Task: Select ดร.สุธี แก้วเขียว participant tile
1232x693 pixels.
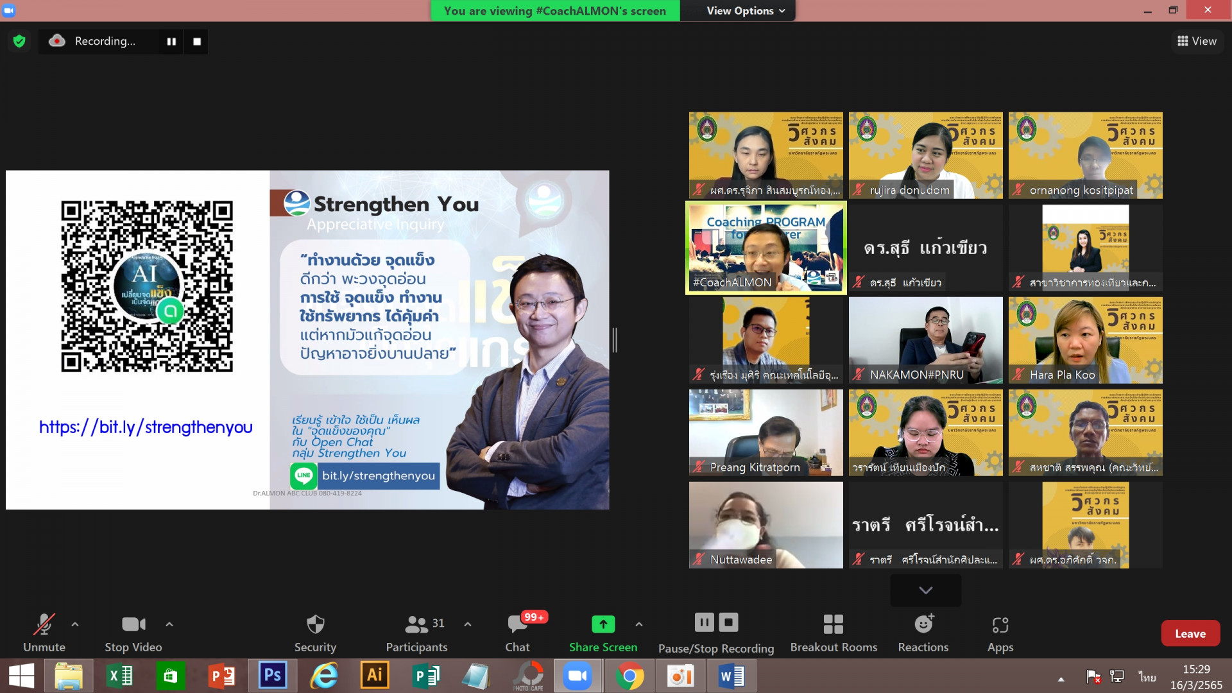Action: 925,248
